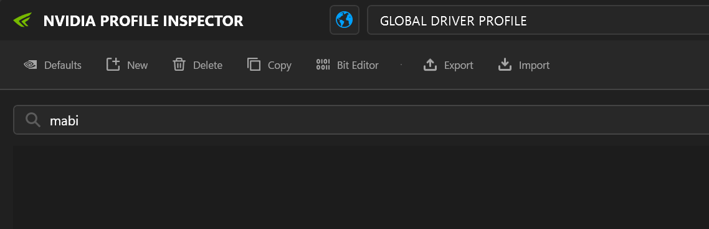Viewport: 709px width, 229px height.
Task: Click the search magnifier icon
Action: 33,120
